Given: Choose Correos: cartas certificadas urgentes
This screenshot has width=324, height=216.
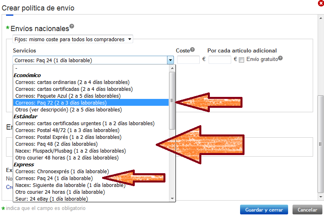Looking at the screenshot, I should 91,124.
